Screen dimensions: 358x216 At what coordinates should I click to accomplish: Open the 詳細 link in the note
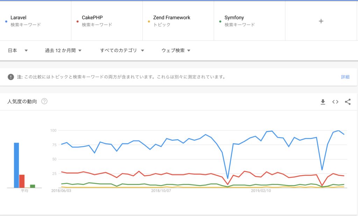coord(345,77)
